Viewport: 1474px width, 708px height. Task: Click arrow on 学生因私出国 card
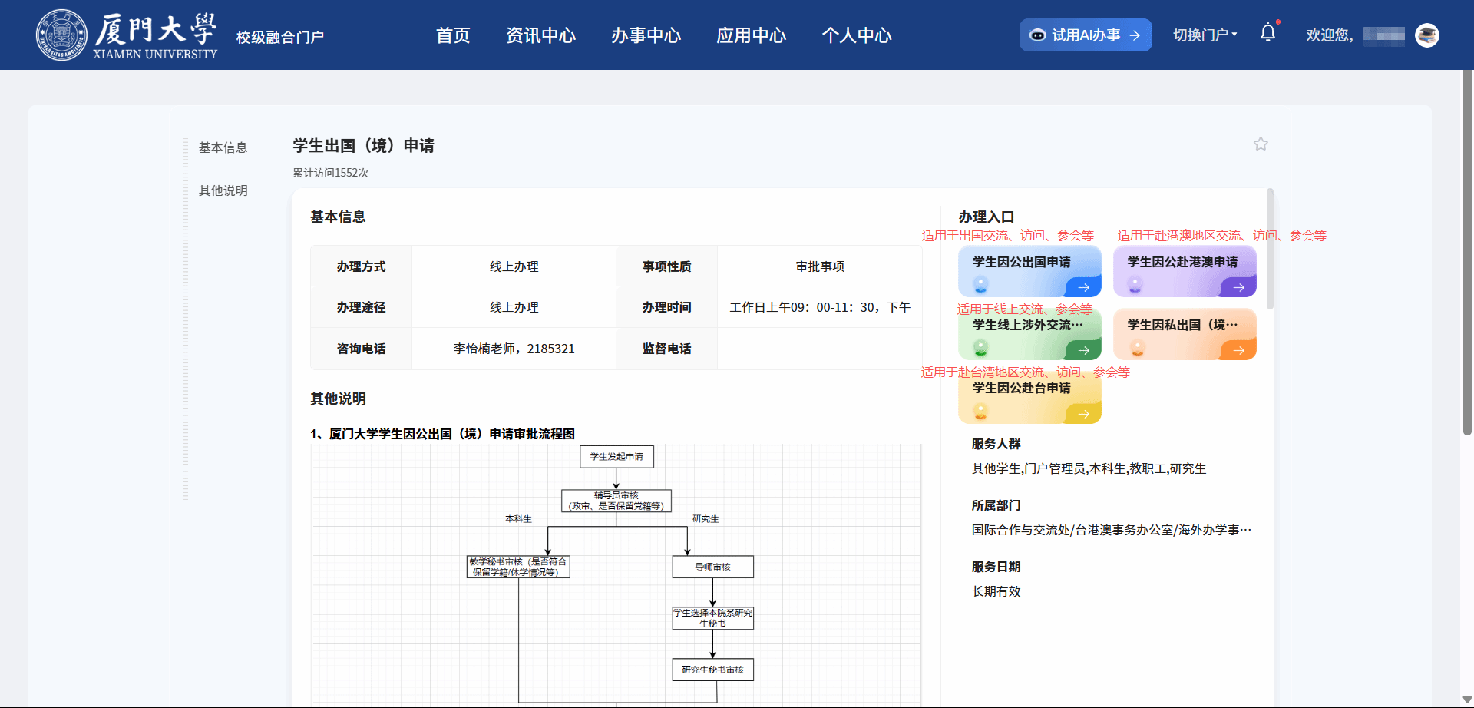click(1239, 350)
